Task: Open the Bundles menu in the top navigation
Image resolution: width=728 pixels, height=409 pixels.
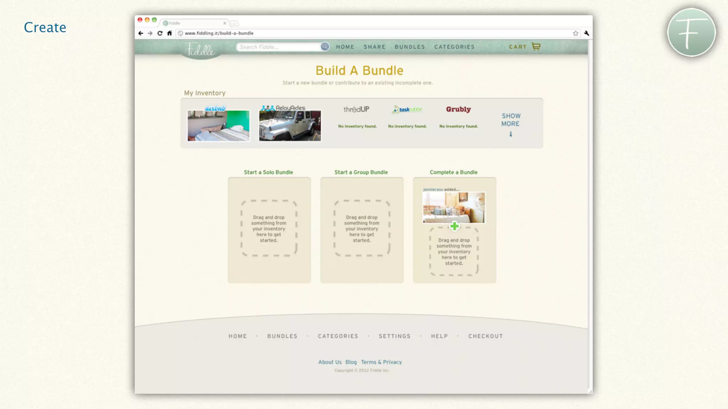Action: pos(409,47)
